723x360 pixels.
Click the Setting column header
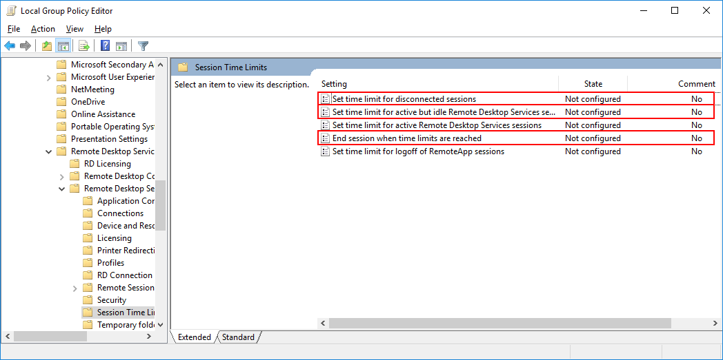(335, 84)
